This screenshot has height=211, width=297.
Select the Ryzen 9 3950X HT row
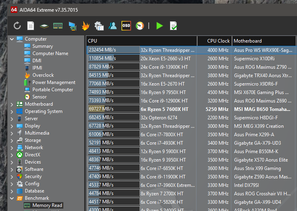point(192,160)
